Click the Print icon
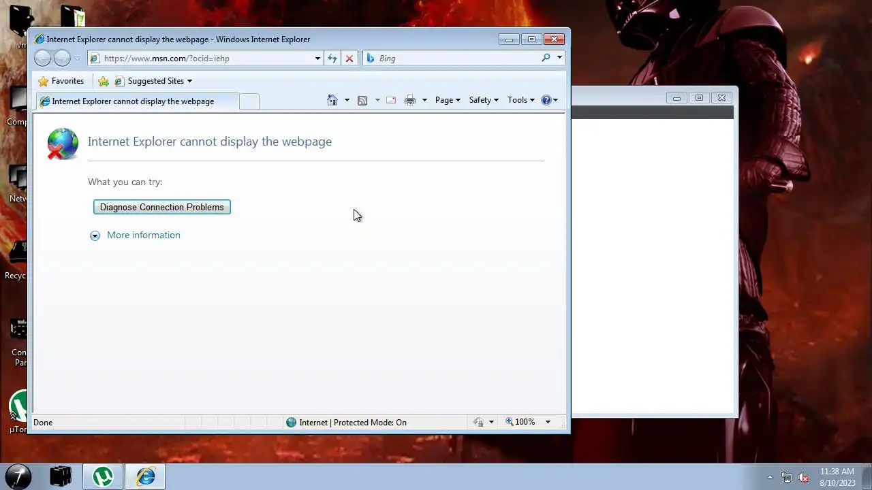 pos(410,100)
